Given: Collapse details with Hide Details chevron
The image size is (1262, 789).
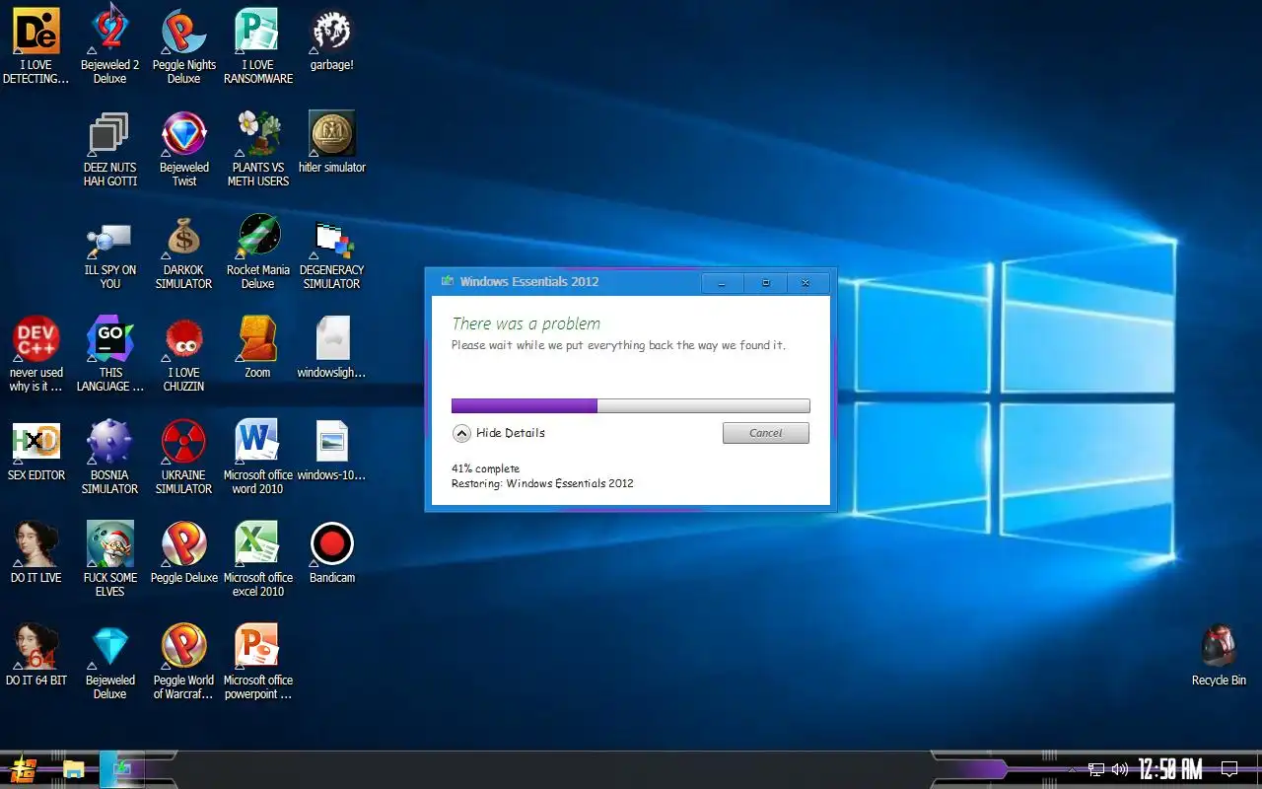Looking at the screenshot, I should click(461, 433).
